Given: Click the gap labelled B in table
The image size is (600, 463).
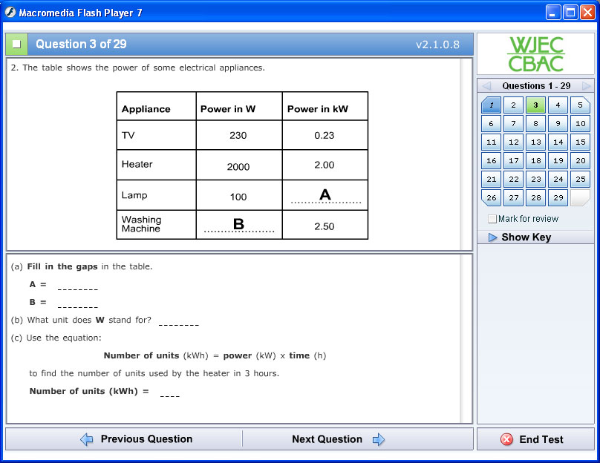Looking at the screenshot, I should coord(239,225).
